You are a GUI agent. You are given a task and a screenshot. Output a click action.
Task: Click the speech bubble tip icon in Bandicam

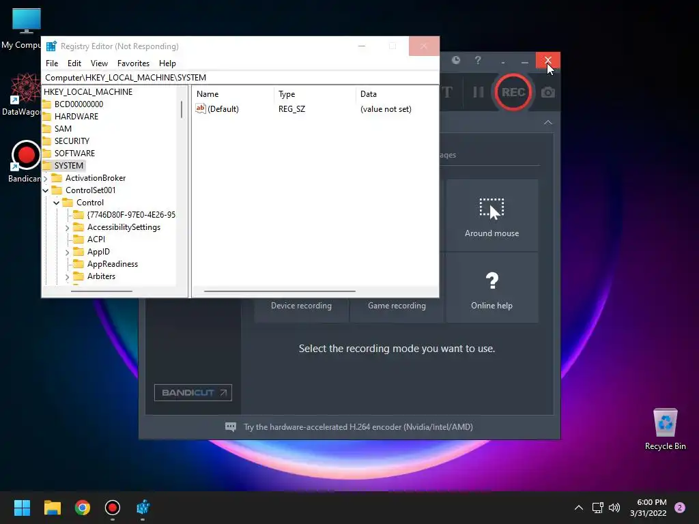pyautogui.click(x=231, y=427)
